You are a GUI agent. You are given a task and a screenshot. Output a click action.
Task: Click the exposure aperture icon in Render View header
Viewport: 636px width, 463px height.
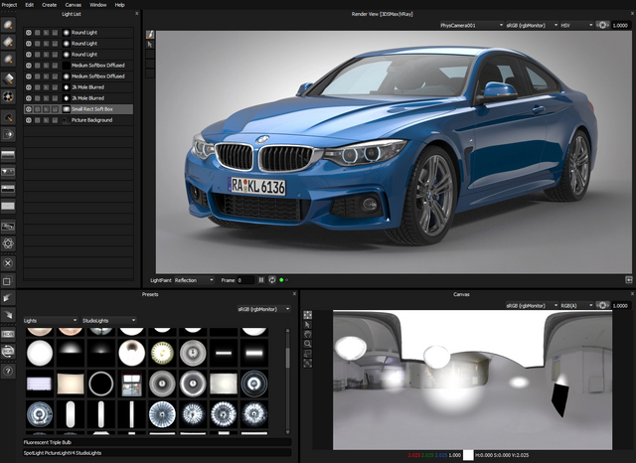click(x=603, y=25)
